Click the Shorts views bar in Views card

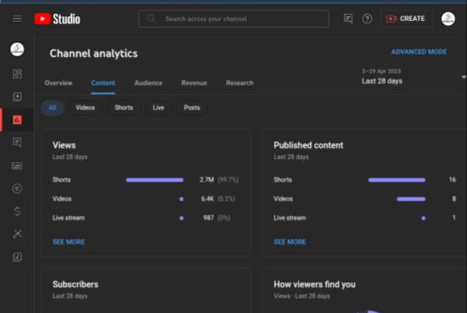click(155, 180)
